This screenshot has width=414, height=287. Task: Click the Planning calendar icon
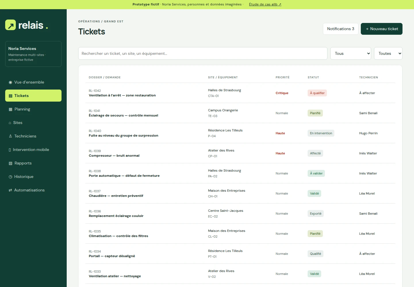pyautogui.click(x=11, y=109)
